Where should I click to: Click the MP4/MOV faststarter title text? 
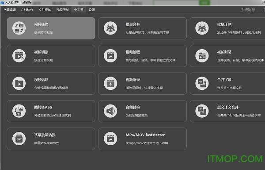(145, 135)
